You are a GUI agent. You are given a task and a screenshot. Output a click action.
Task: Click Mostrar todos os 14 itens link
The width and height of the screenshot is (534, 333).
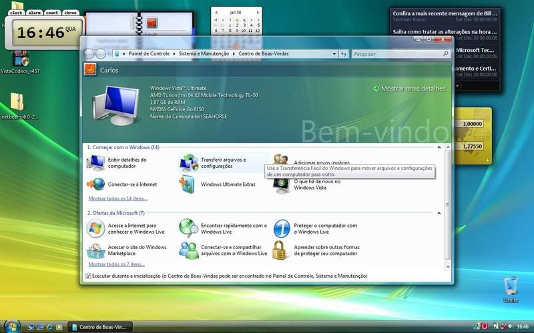point(117,198)
